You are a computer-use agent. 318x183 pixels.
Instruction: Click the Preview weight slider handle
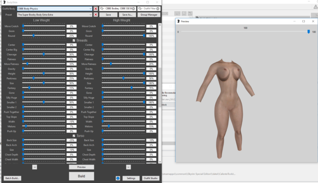click(309, 32)
